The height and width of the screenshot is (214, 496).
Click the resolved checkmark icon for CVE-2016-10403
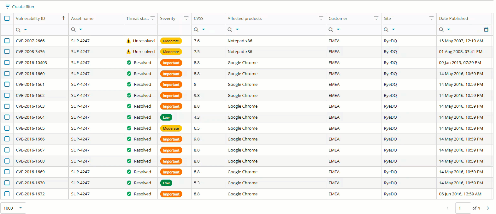(x=129, y=62)
